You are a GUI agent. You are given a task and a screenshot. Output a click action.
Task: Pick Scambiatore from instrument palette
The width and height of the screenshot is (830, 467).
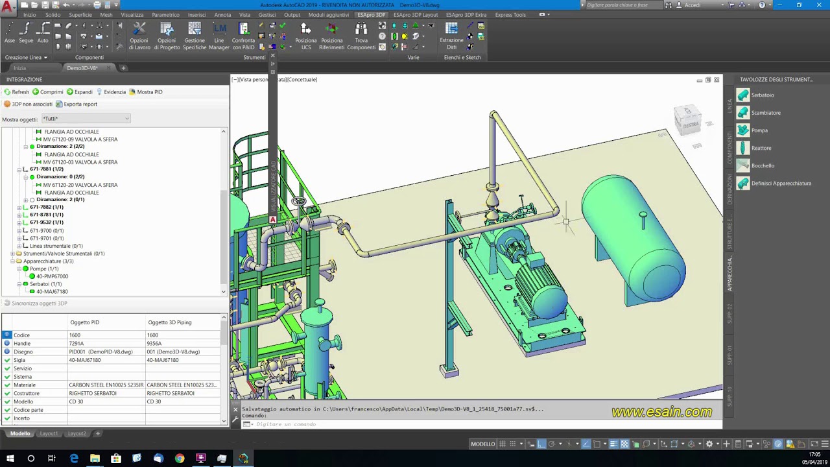[759, 113]
